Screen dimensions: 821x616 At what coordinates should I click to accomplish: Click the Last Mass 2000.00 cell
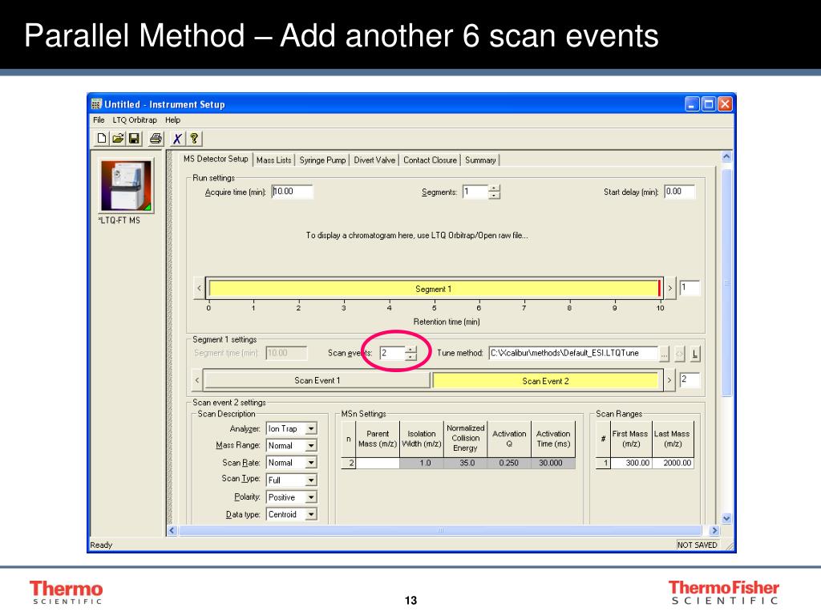coord(673,463)
